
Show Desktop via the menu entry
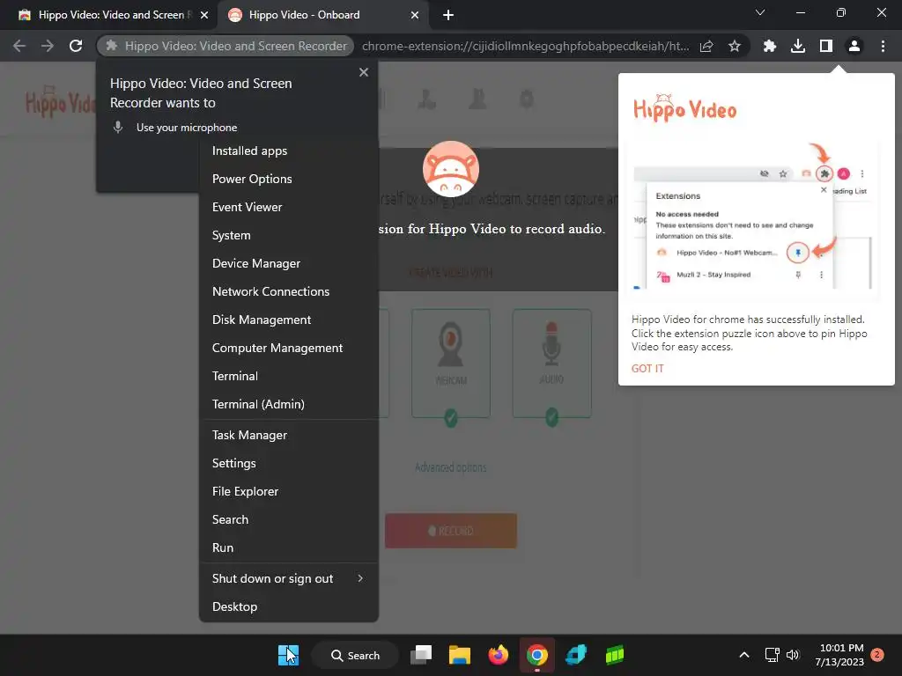(x=288, y=607)
